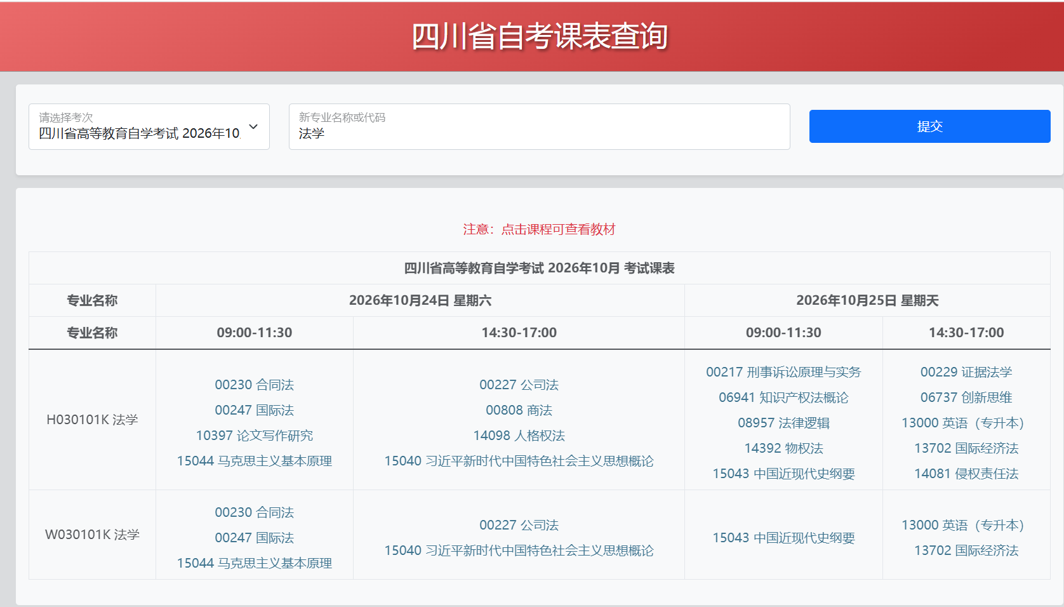Open course 10397 论文写作研究
Screen dimensions: 1064x607
(x=255, y=436)
